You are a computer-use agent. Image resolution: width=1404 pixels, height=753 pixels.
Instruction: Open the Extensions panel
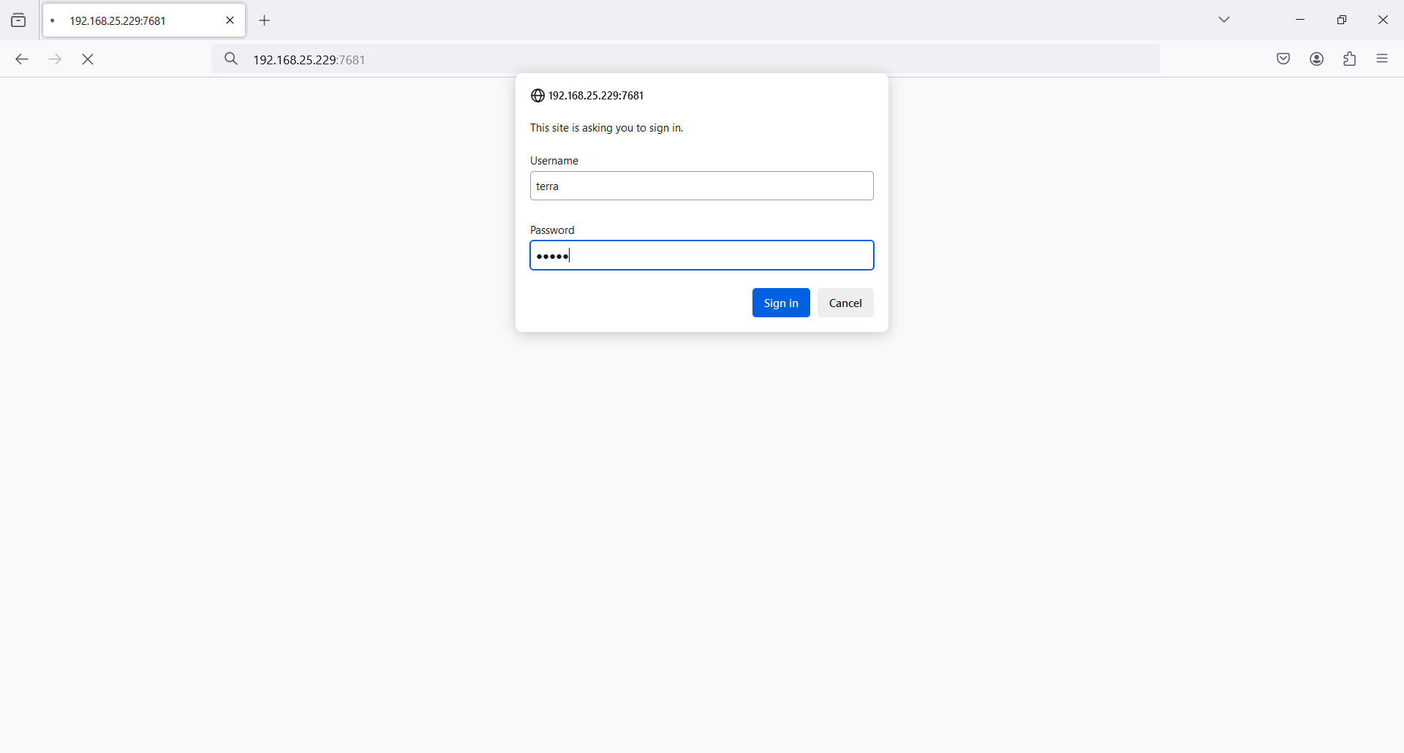(x=1350, y=59)
